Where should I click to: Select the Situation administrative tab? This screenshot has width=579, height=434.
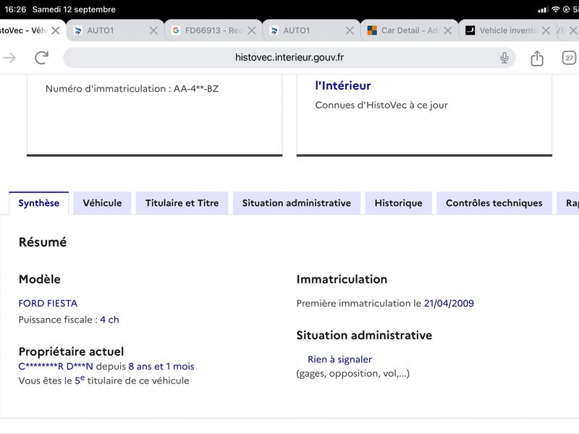pyautogui.click(x=297, y=203)
